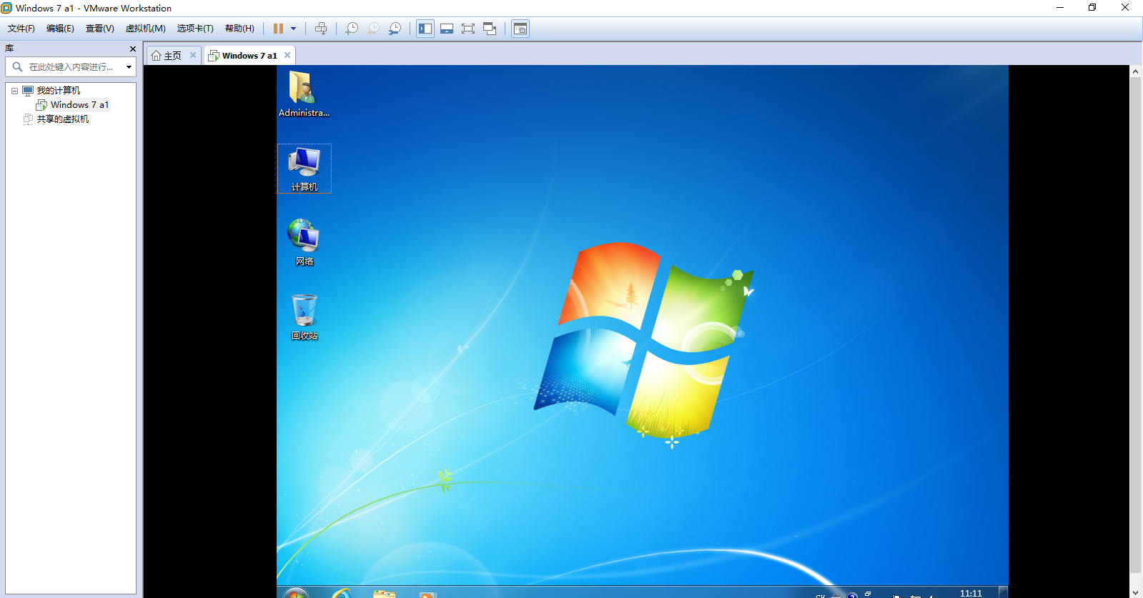Toggle the console view button
Screen dimensions: 1143x598
point(520,29)
